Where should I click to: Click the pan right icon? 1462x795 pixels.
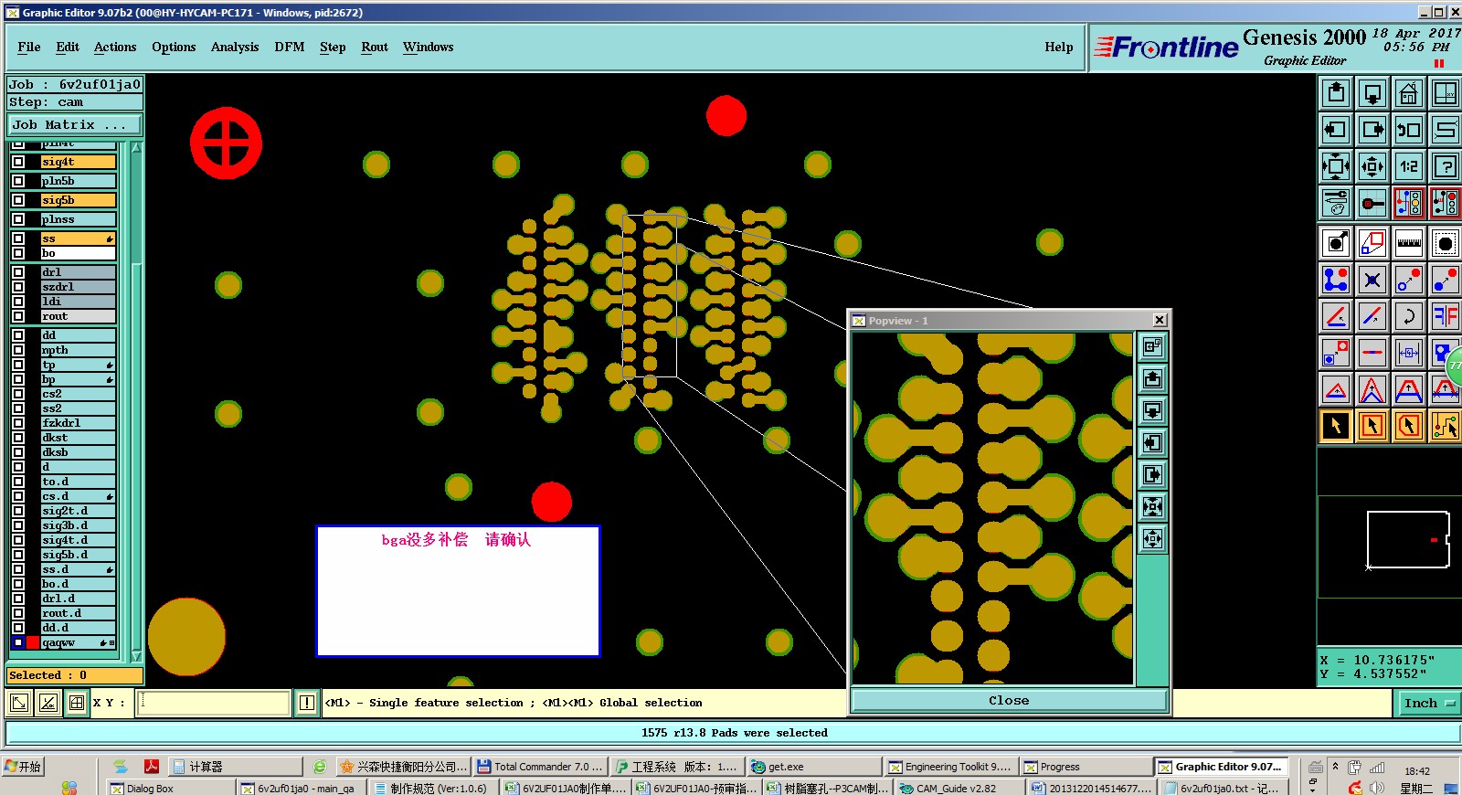point(1372,130)
